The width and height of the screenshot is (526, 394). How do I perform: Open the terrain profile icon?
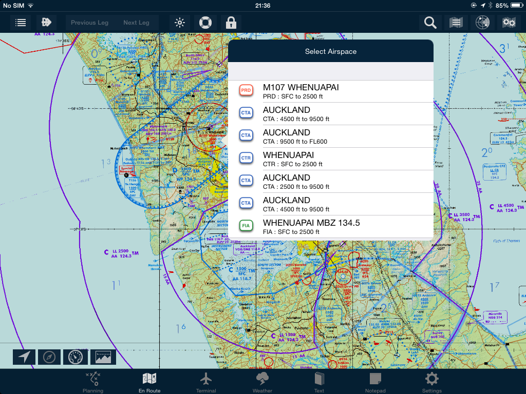click(102, 357)
